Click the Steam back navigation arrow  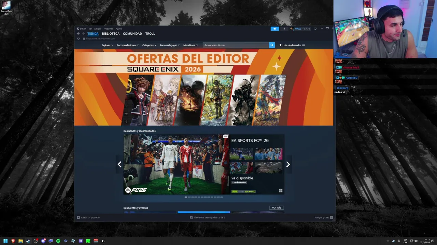point(78,34)
